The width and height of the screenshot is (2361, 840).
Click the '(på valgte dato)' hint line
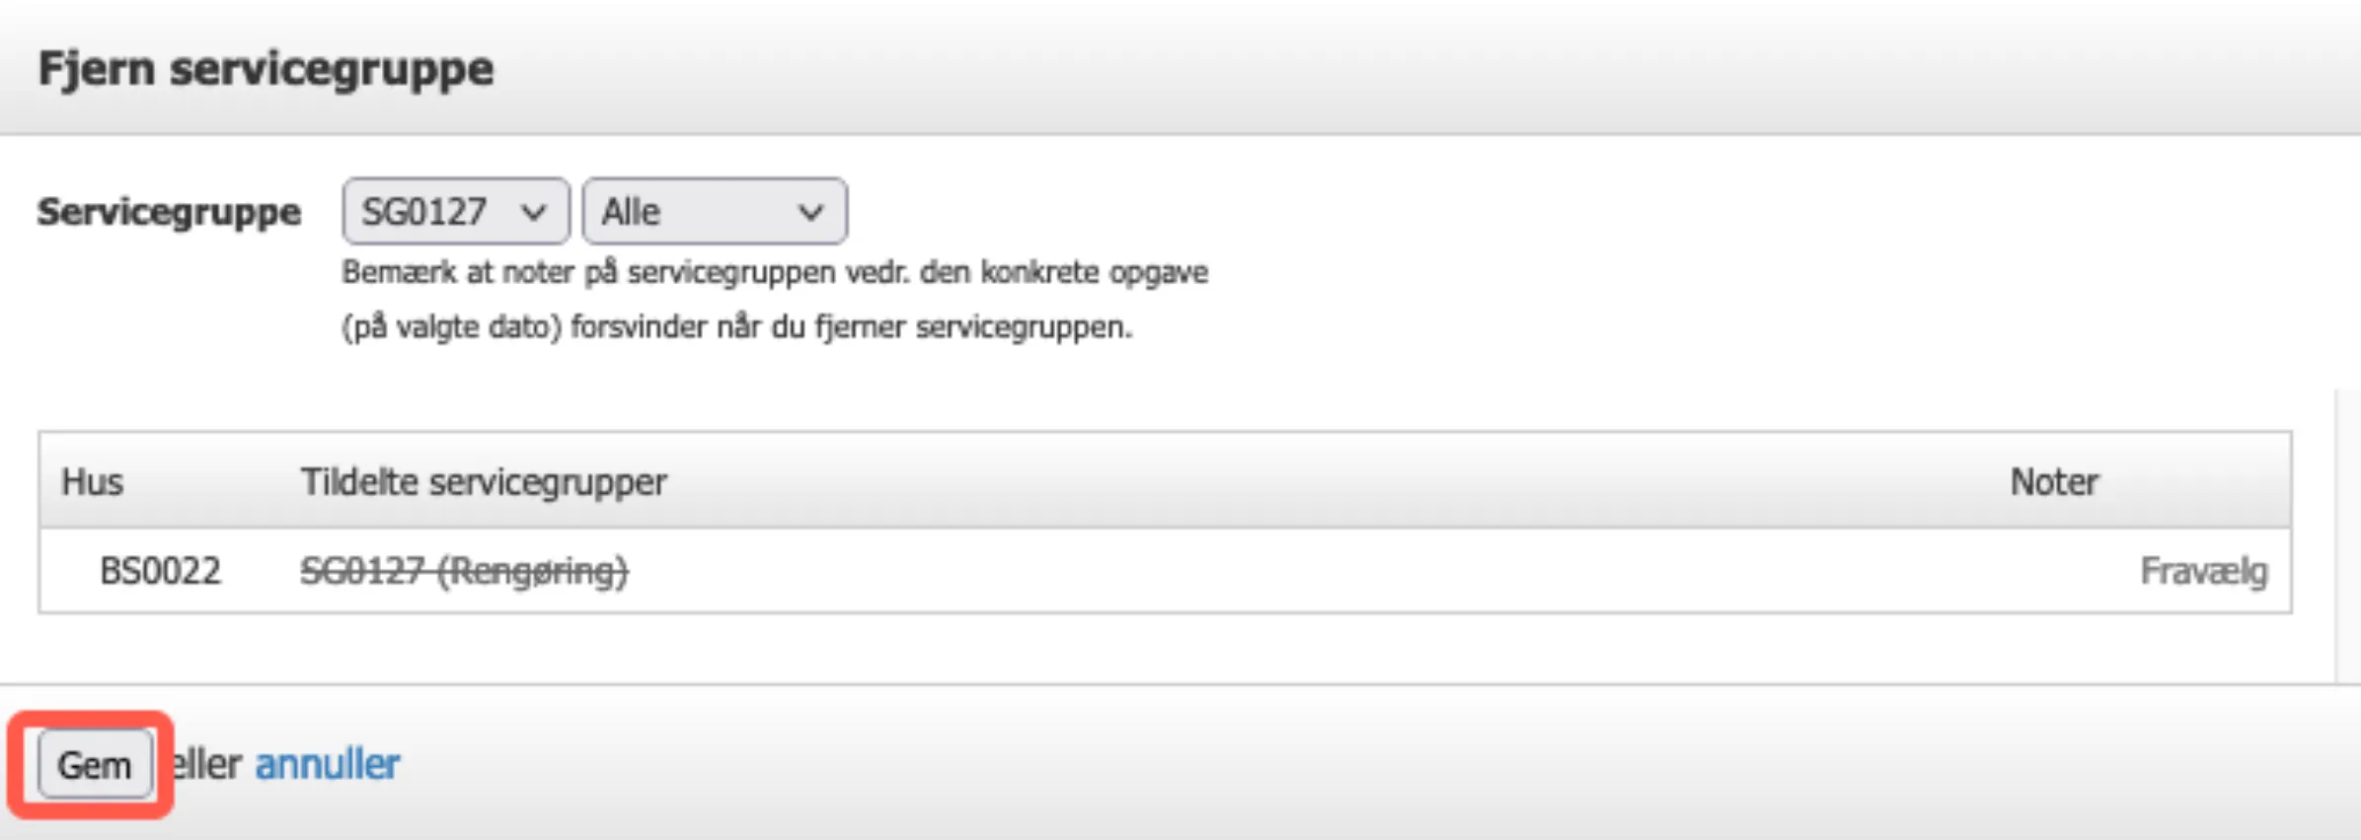click(736, 326)
